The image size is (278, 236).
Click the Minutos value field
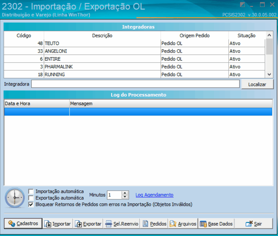pos(114,195)
